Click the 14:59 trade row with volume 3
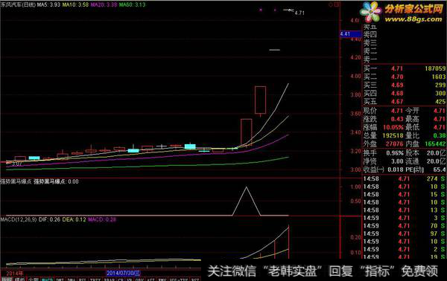 click(x=405, y=218)
